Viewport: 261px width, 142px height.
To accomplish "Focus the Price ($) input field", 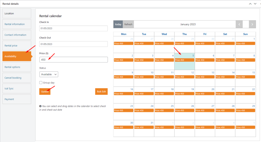I will 73,60.
